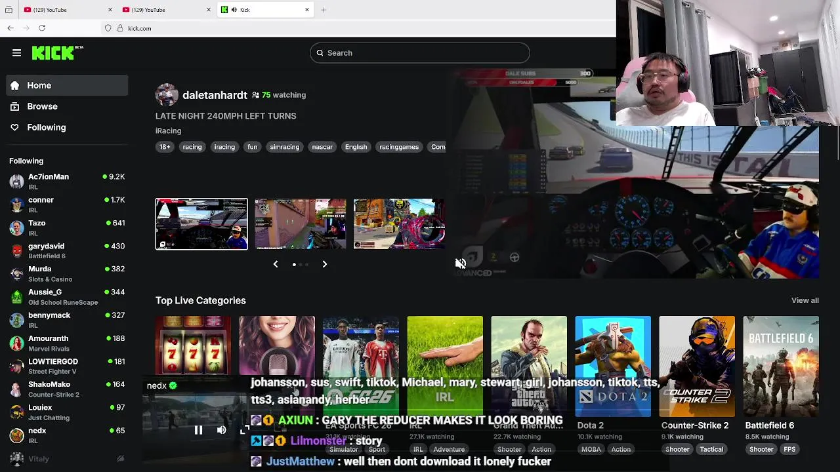Screen dimensions: 840x472
Task: Open the browser tab list icon
Action: pos(9,10)
